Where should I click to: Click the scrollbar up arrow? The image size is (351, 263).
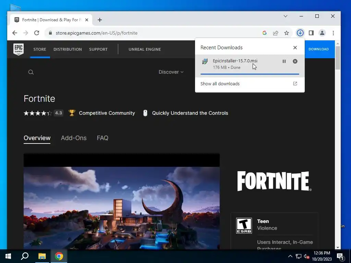coord(338,43)
